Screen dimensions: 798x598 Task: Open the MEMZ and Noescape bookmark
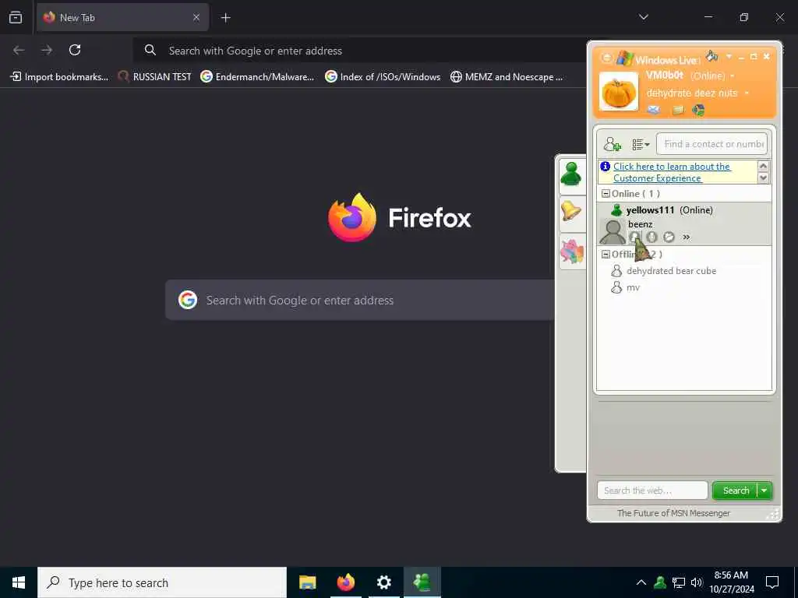[x=507, y=77]
